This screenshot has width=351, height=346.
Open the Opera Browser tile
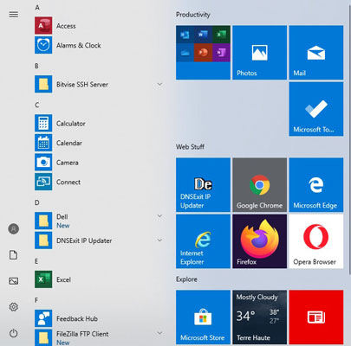(316, 241)
